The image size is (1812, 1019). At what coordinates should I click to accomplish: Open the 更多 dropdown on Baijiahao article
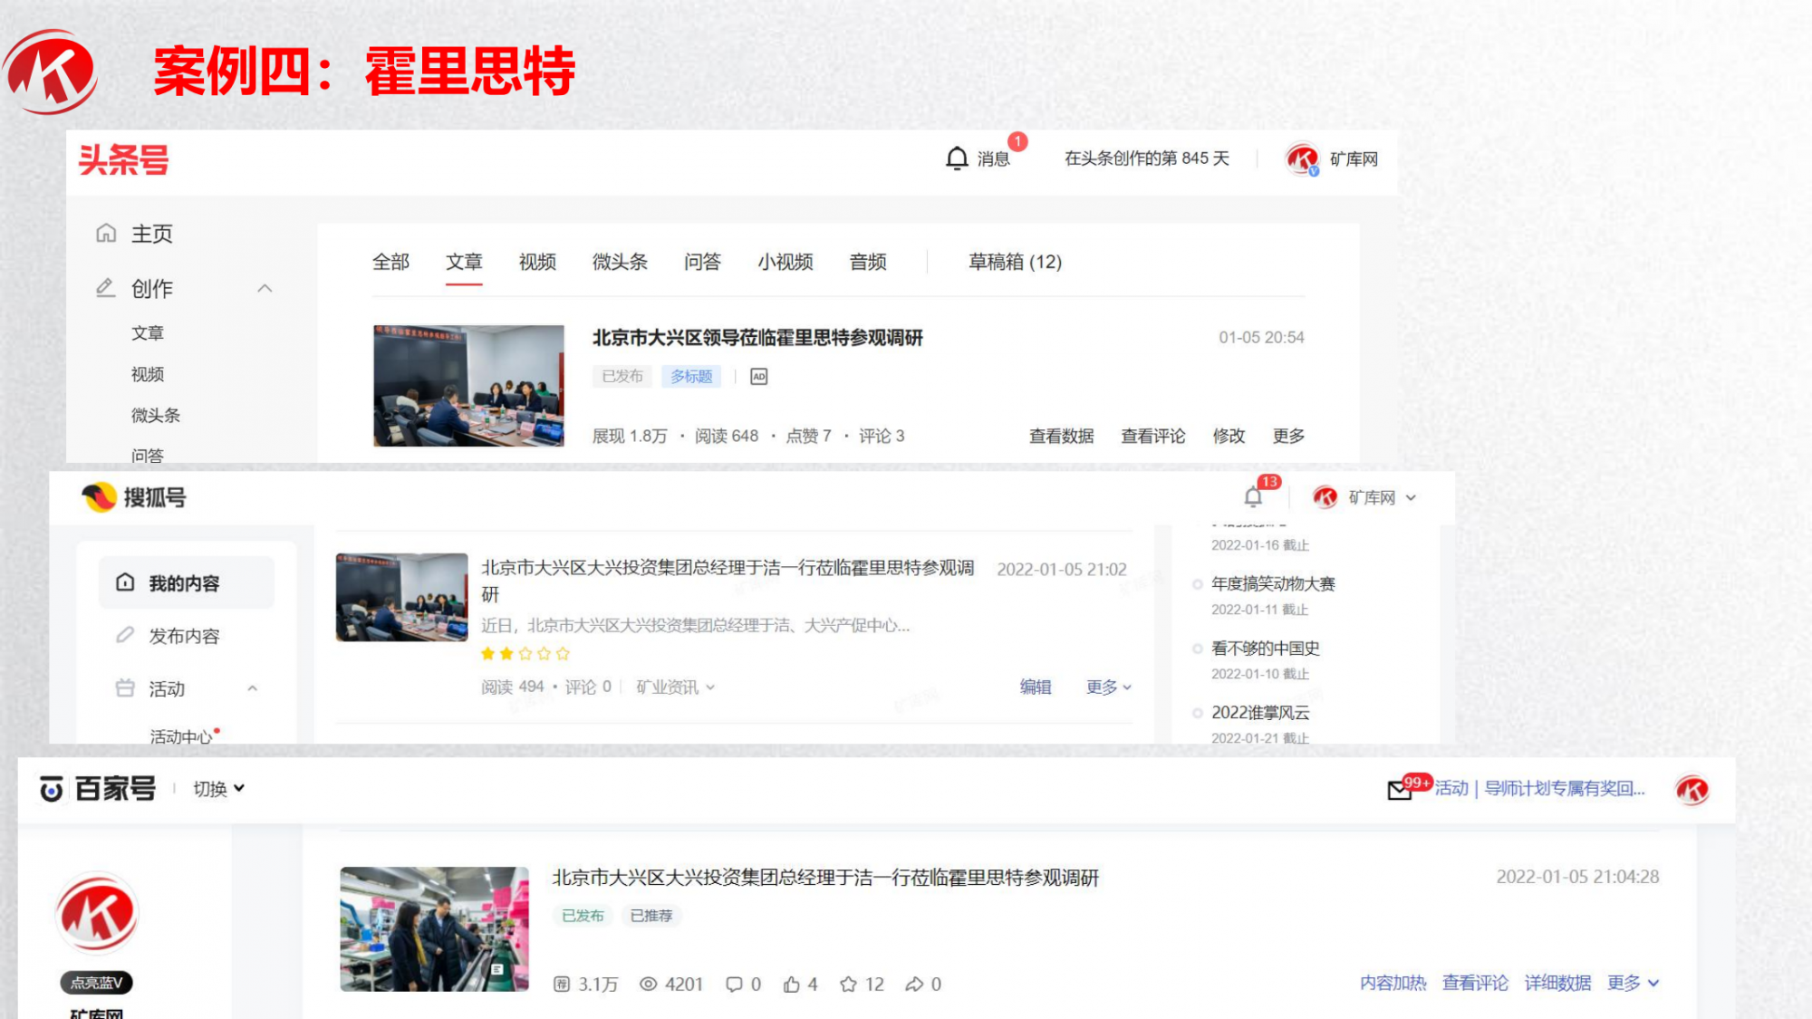coord(1633,983)
